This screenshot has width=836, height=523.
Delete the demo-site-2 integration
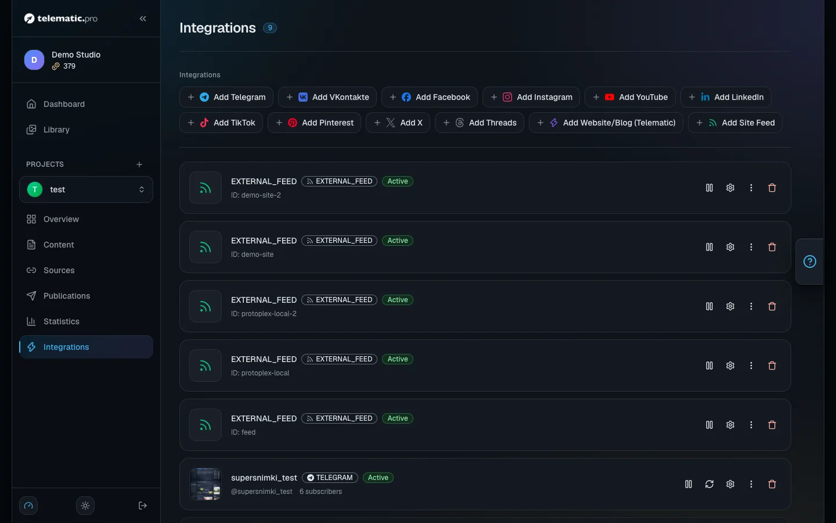coord(772,188)
